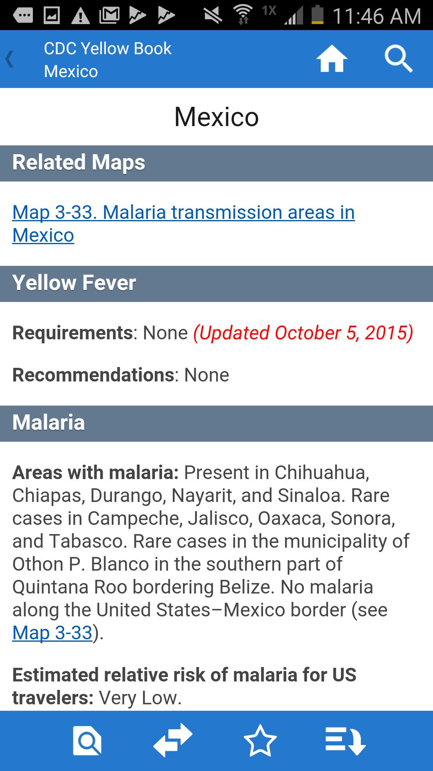
Task: Tap the CDC Yellow Book title
Action: (107, 49)
